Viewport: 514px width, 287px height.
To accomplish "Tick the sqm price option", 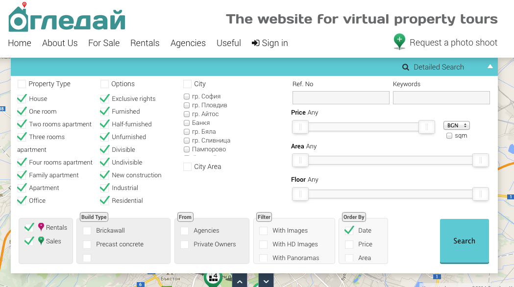I will pos(449,136).
